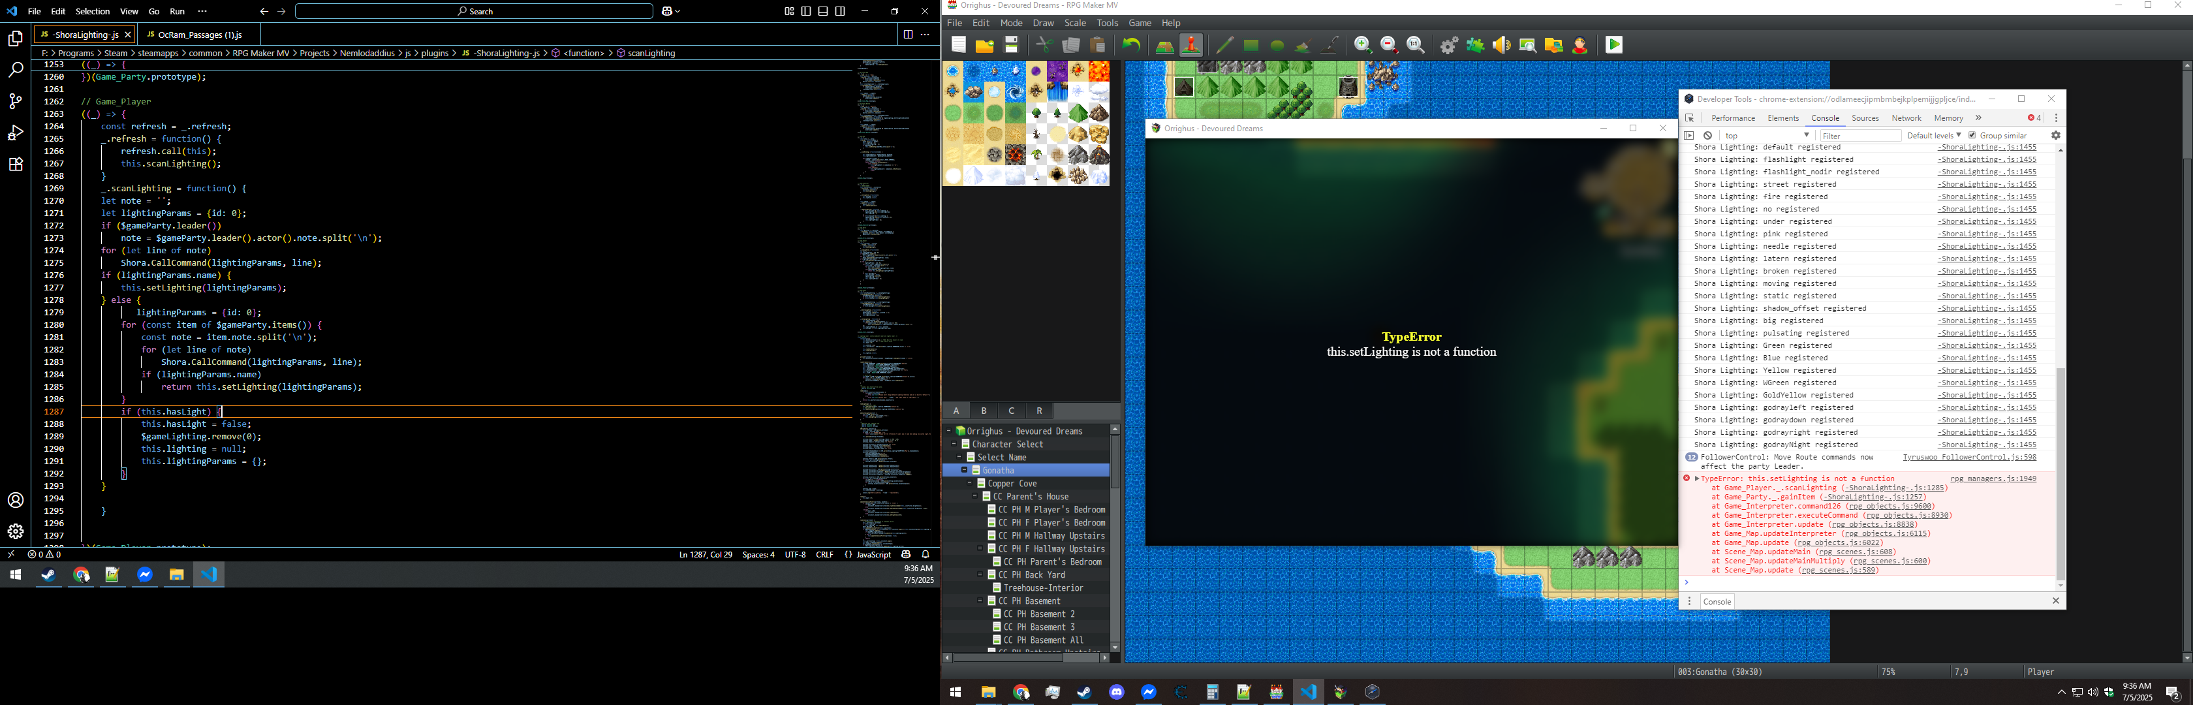This screenshot has width=2193, height=705.
Task: Show more DevTools tabs chevron
Action: [x=1978, y=118]
